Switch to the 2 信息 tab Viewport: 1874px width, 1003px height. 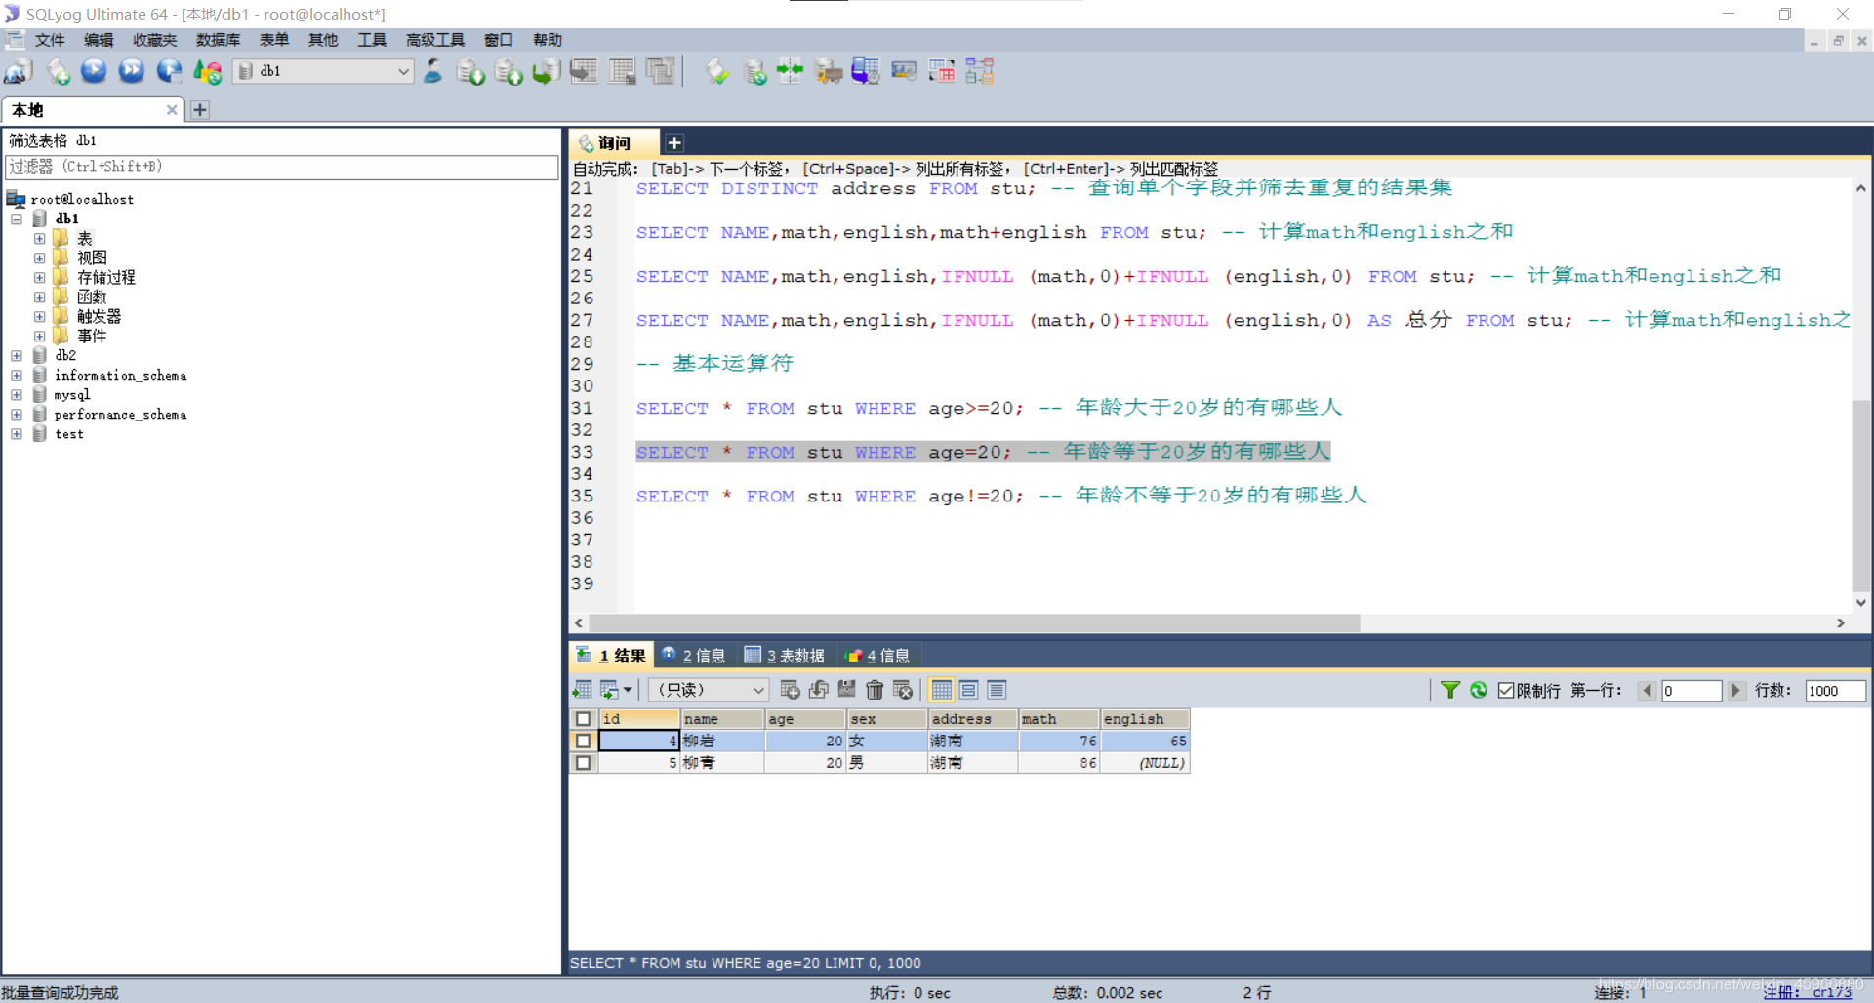pyautogui.click(x=694, y=656)
